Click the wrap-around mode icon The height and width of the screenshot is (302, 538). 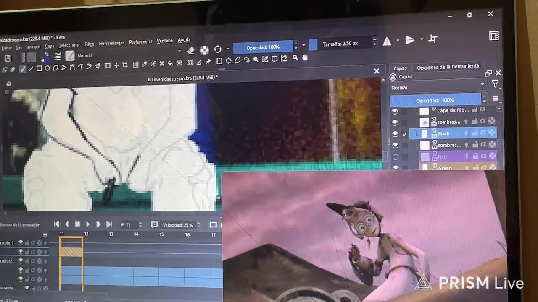433,39
